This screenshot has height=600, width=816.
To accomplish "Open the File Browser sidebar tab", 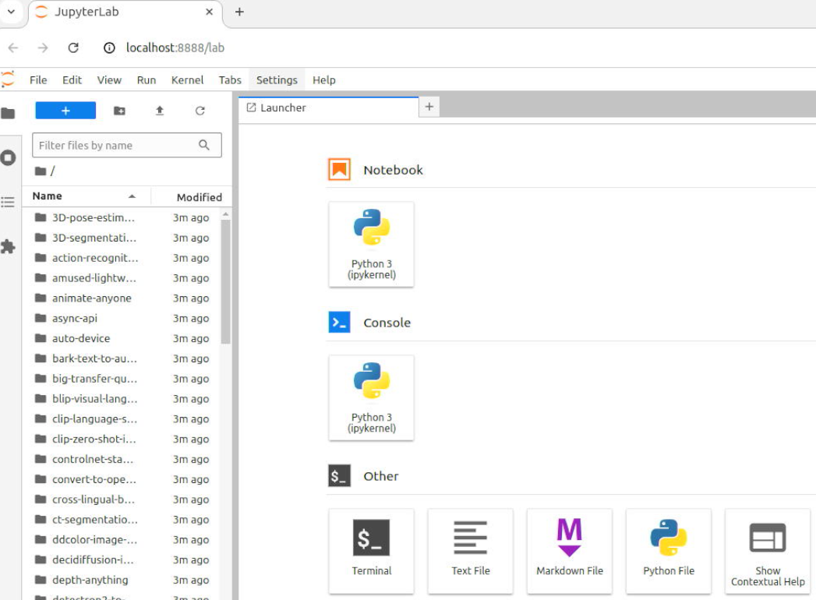I will 8,113.
